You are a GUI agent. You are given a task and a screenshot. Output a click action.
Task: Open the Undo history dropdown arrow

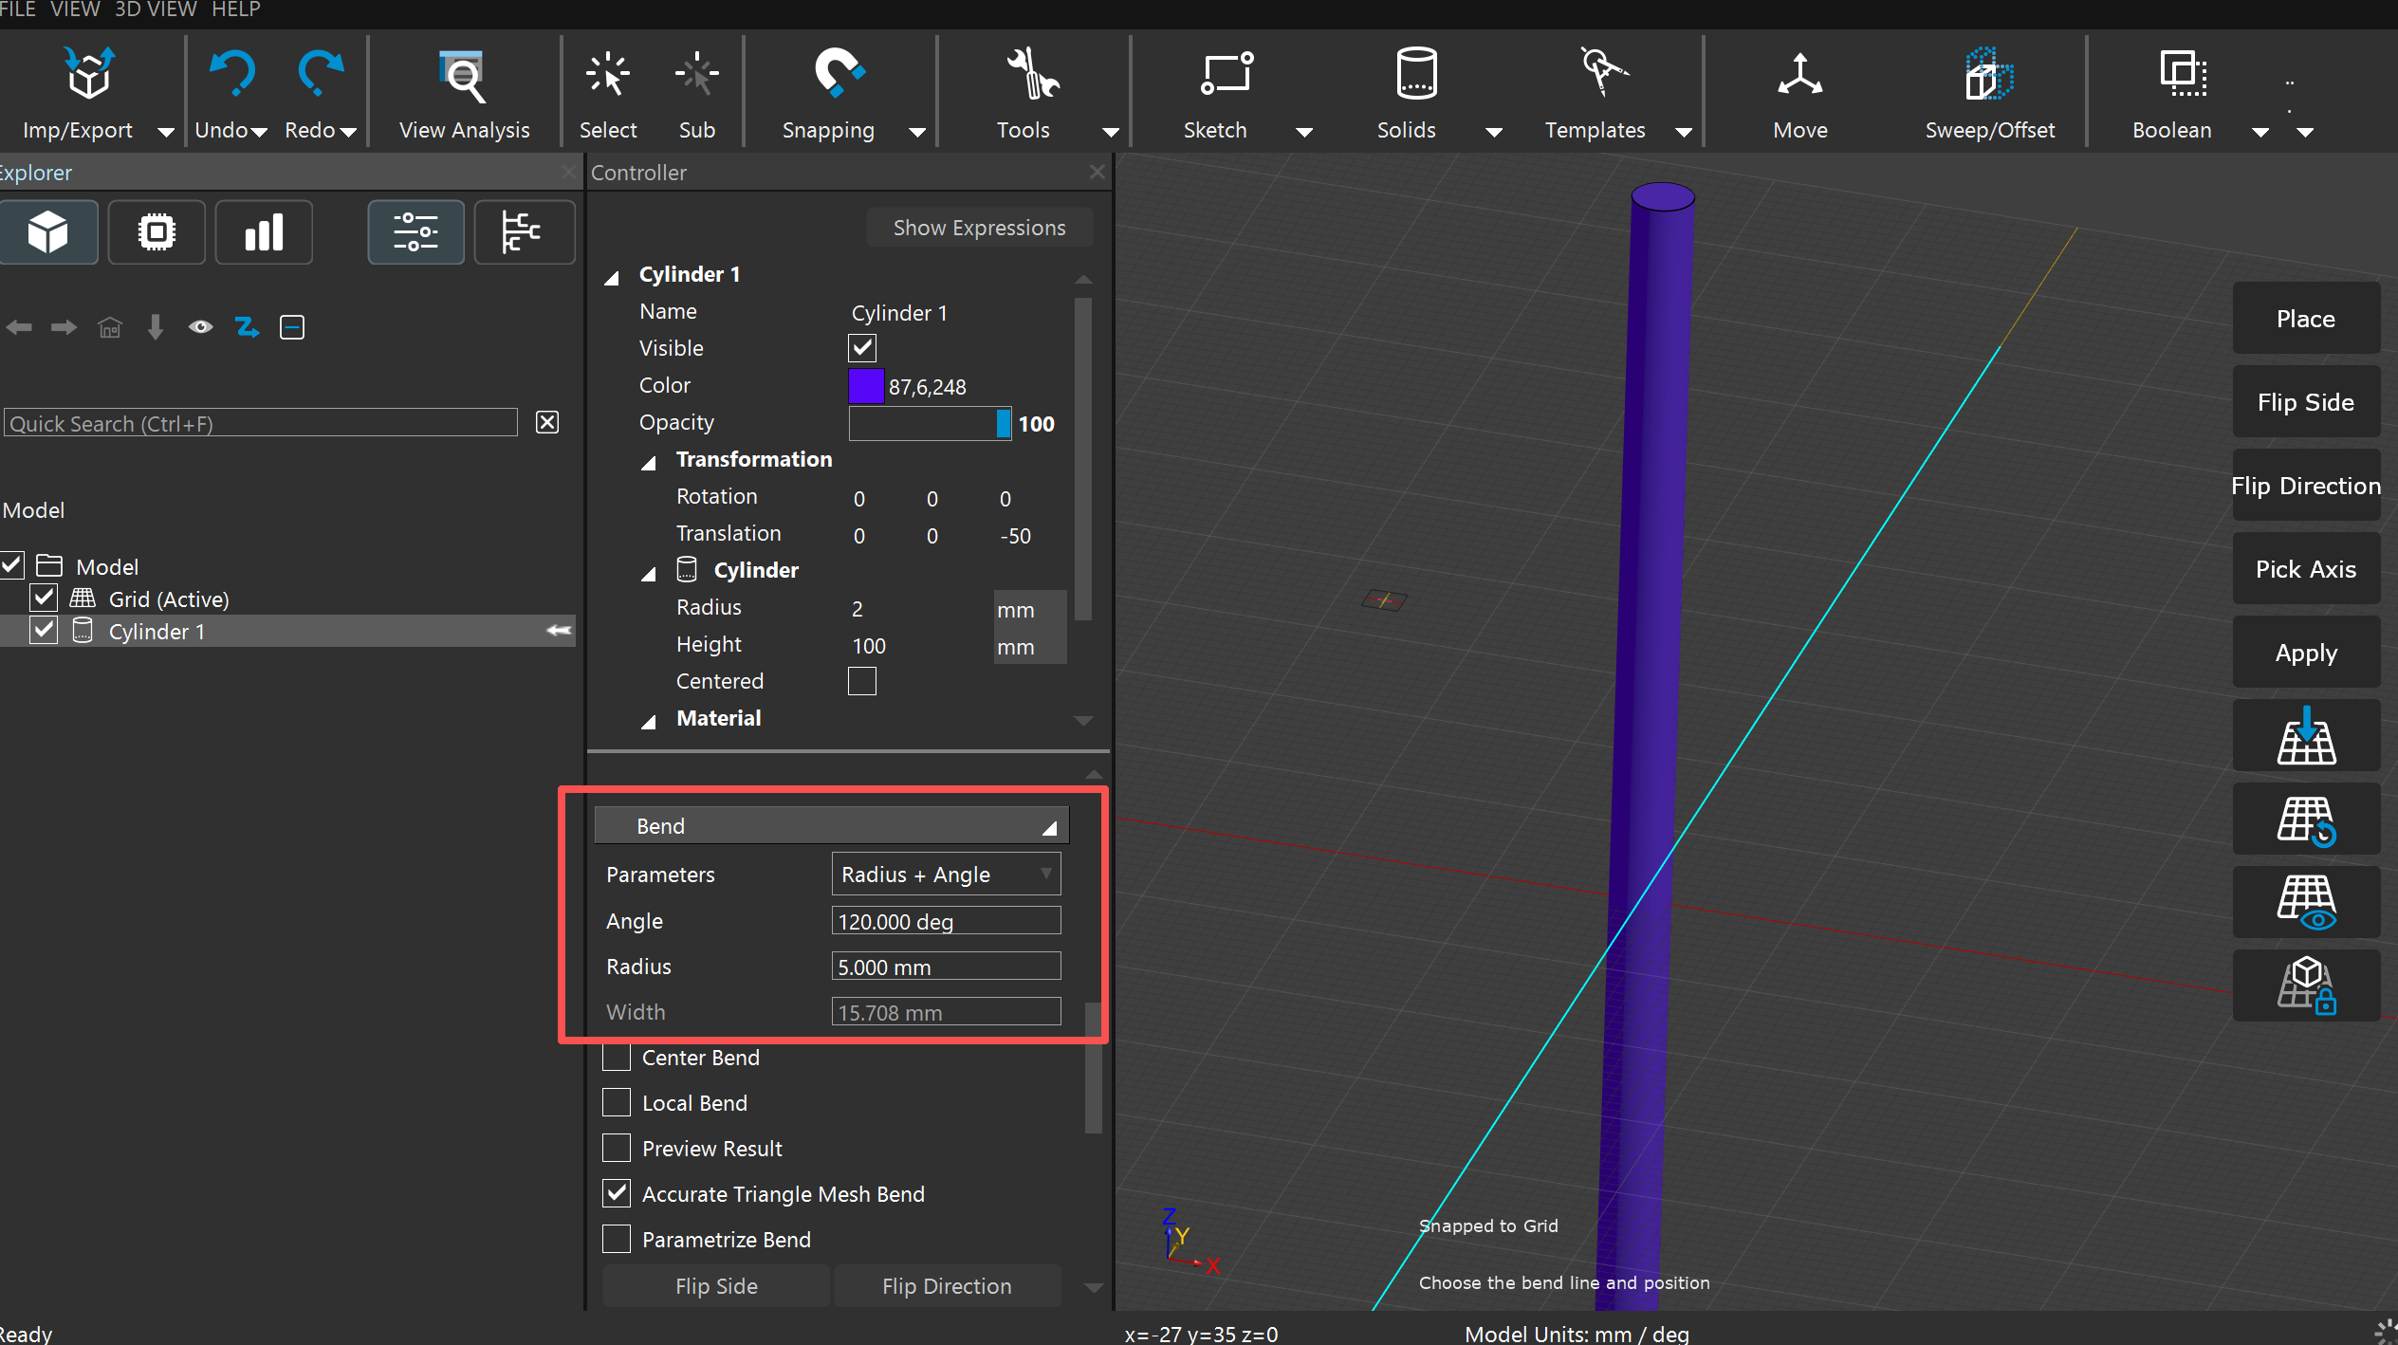(x=258, y=132)
